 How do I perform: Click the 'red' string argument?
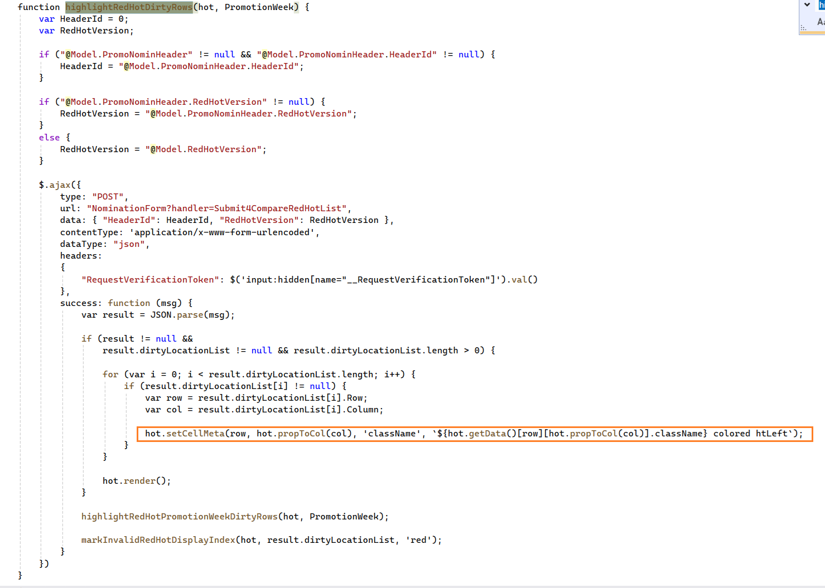418,540
